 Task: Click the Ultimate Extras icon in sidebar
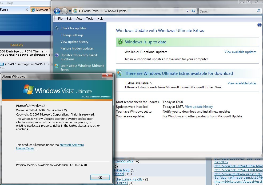pyautogui.click(x=57, y=66)
